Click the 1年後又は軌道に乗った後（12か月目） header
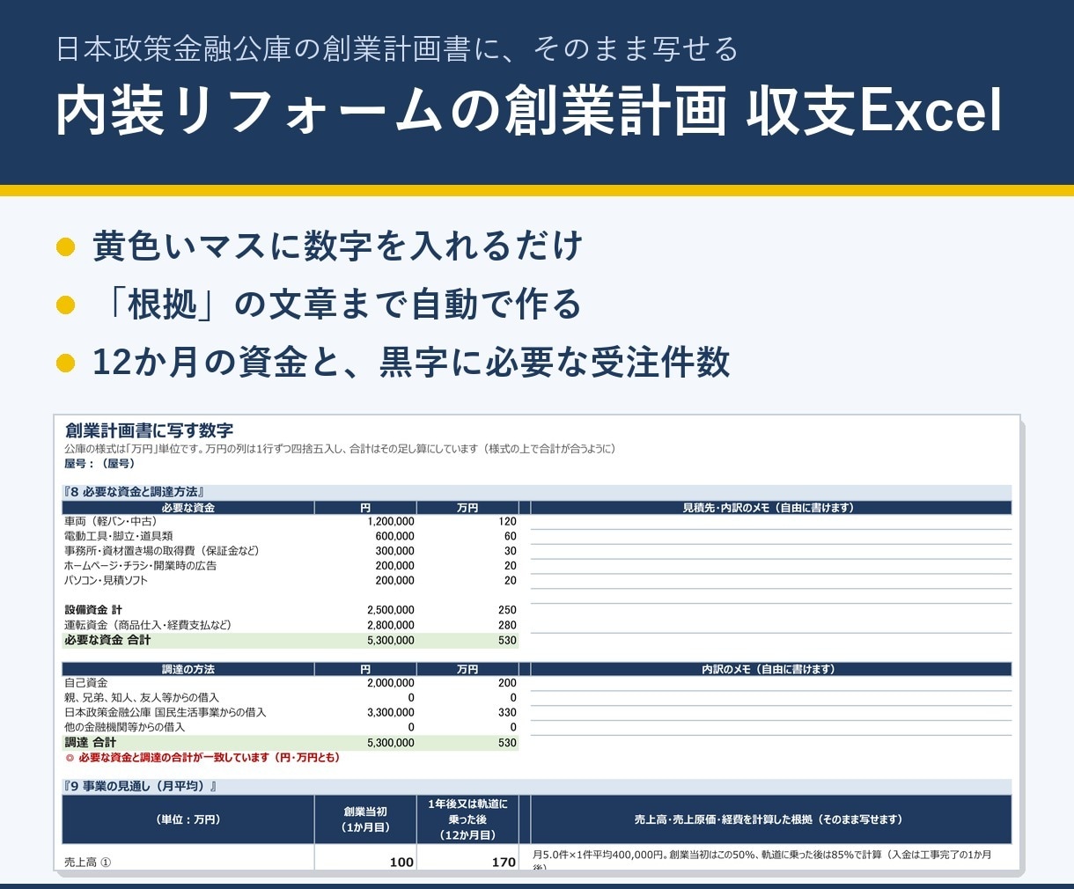Screen dimensions: 1074x889 467,819
